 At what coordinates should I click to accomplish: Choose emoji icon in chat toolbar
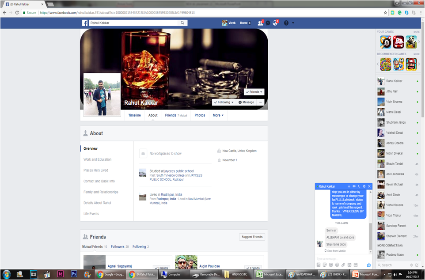click(x=337, y=265)
